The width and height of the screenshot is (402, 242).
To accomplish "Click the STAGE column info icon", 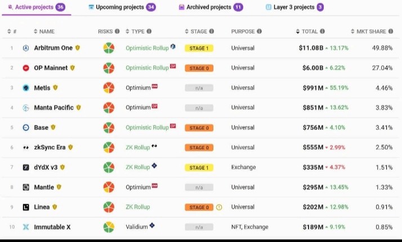I will [212, 32].
